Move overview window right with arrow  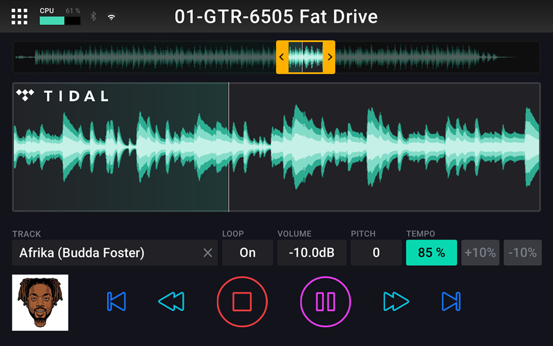[329, 57]
